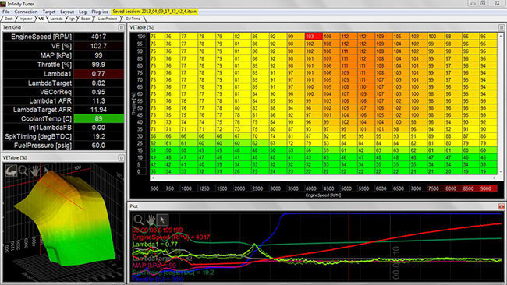Switch to the Injector tab
Viewport: 507px width, 285px height.
[27, 19]
